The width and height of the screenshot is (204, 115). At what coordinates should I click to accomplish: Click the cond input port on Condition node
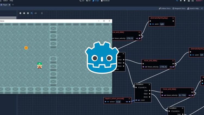(136, 100)
